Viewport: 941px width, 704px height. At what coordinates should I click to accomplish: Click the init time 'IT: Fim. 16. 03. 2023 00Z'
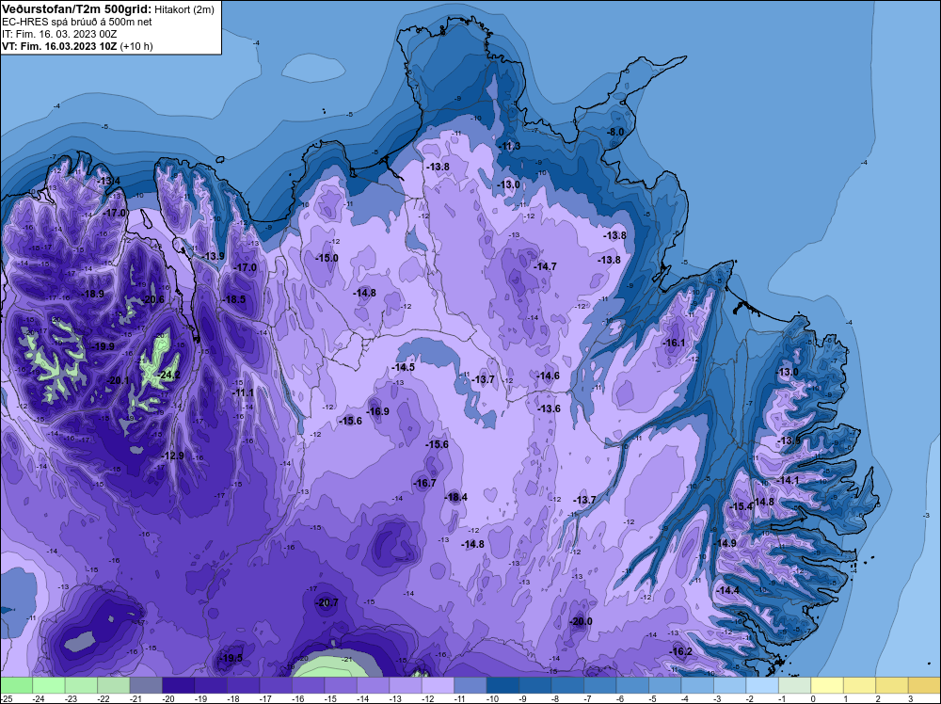(59, 34)
